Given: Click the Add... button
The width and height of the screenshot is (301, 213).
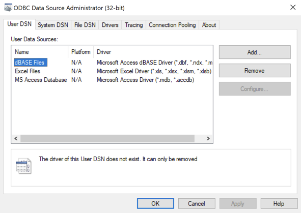Looking at the screenshot, I should tap(255, 52).
